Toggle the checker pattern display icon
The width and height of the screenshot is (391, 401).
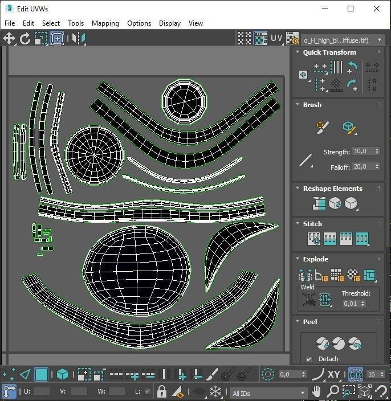[245, 39]
